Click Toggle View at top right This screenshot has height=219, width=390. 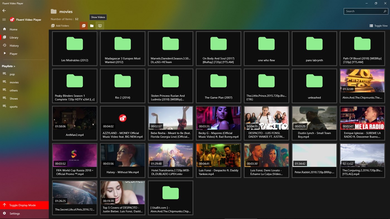pyautogui.click(x=379, y=25)
